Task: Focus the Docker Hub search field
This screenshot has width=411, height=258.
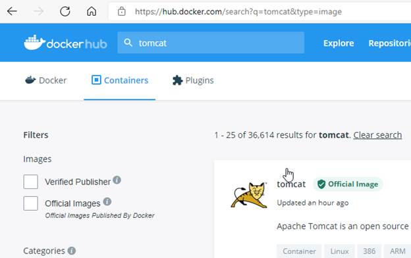Action: (211, 43)
